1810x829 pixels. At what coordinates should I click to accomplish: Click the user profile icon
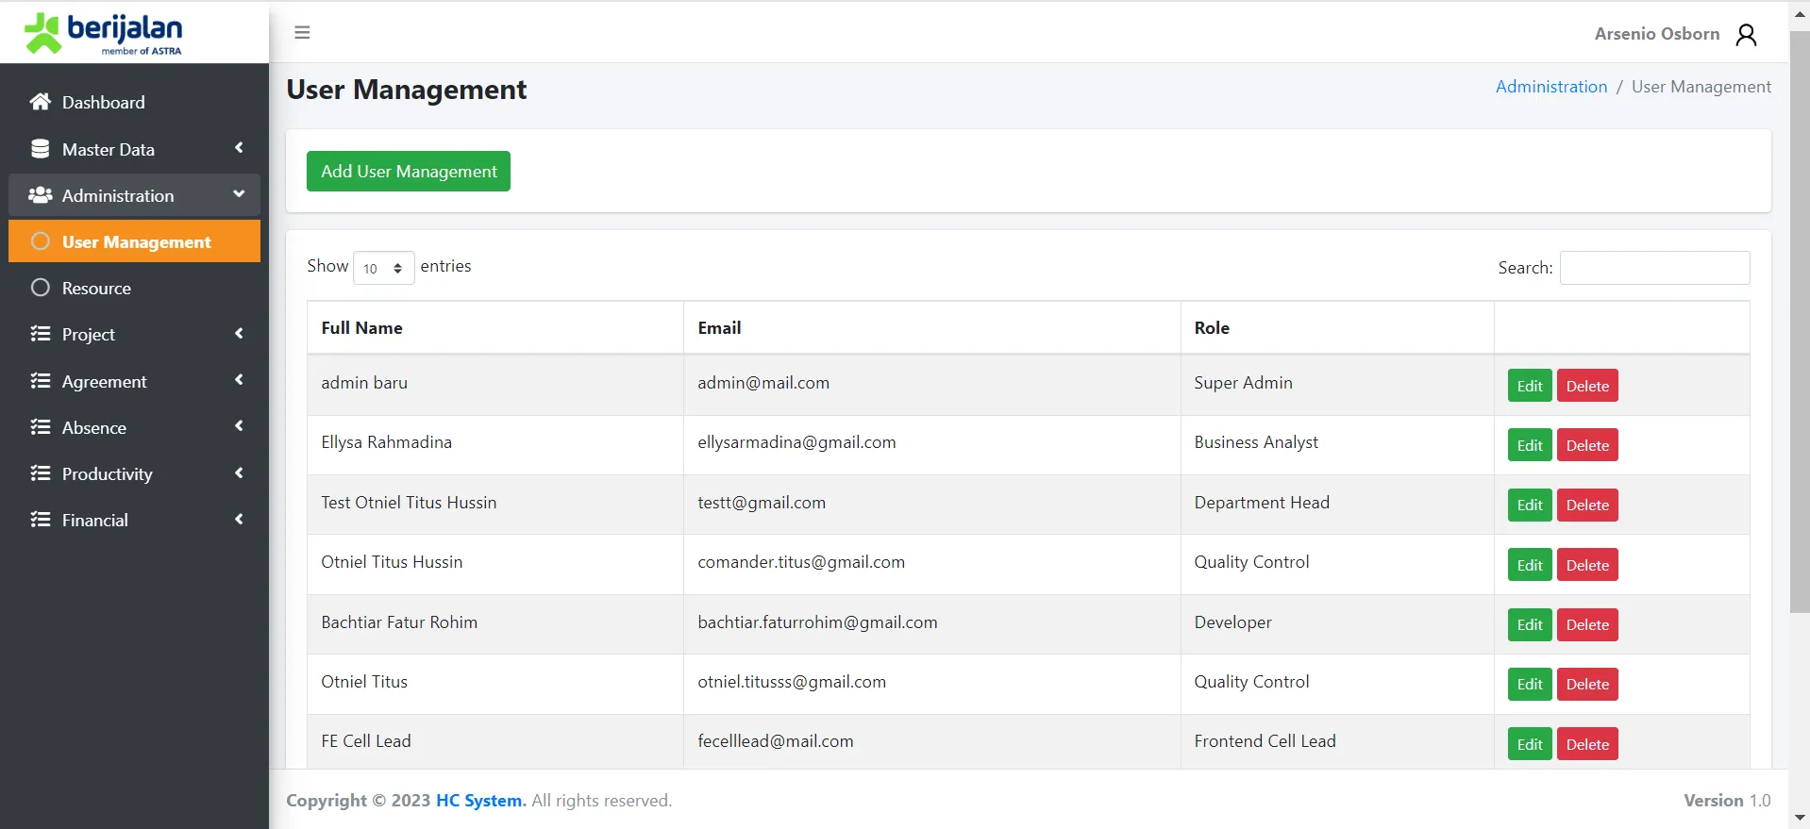pos(1746,35)
